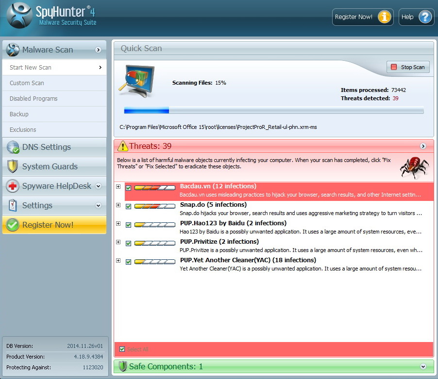Click the red stop square icon
The width and height of the screenshot is (438, 379).
coord(394,67)
